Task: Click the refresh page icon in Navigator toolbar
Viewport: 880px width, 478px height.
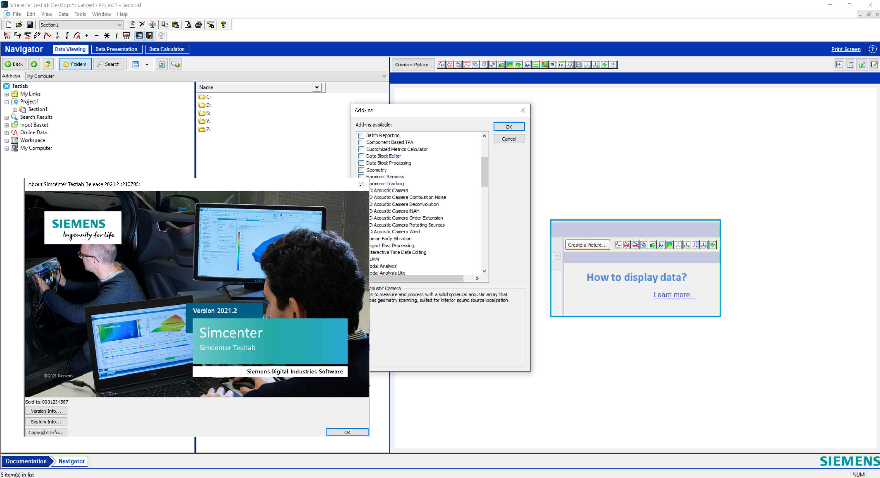Action: tap(162, 64)
